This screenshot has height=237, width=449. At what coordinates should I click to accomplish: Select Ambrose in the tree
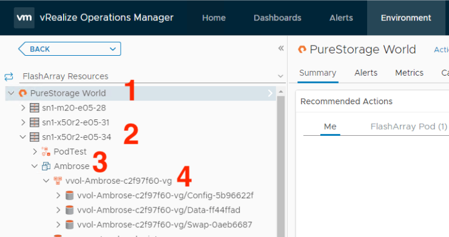(72, 166)
